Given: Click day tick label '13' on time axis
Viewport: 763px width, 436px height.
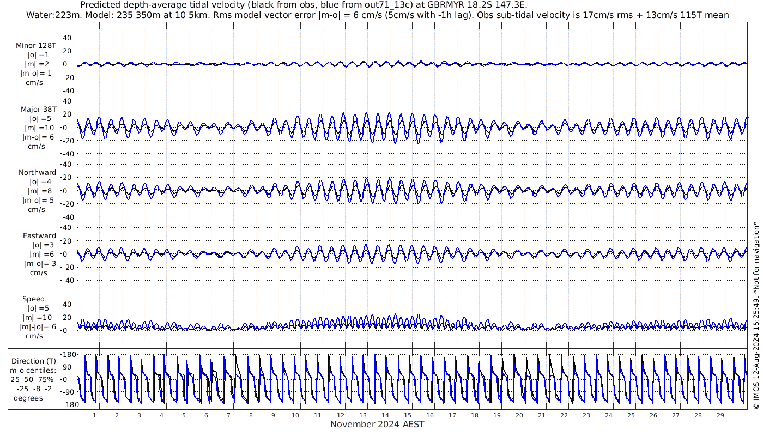Looking at the screenshot, I should [362, 415].
